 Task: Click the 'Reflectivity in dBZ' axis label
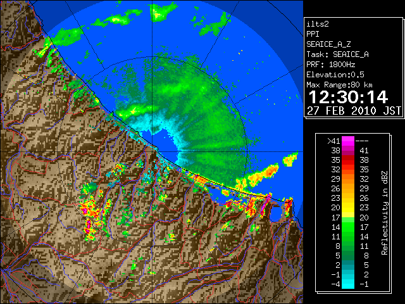[x=385, y=213]
